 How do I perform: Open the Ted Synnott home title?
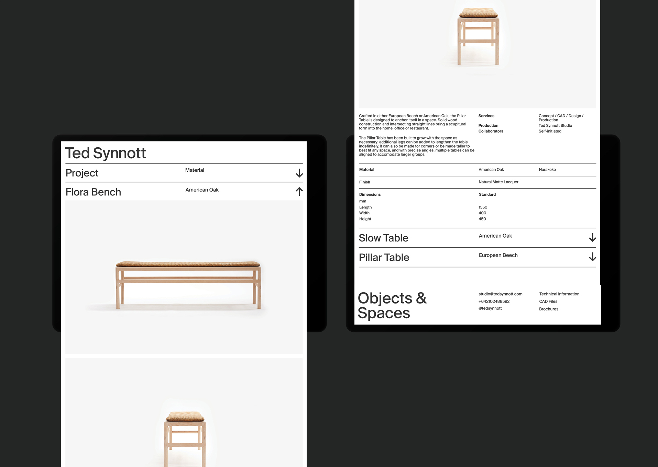click(106, 153)
